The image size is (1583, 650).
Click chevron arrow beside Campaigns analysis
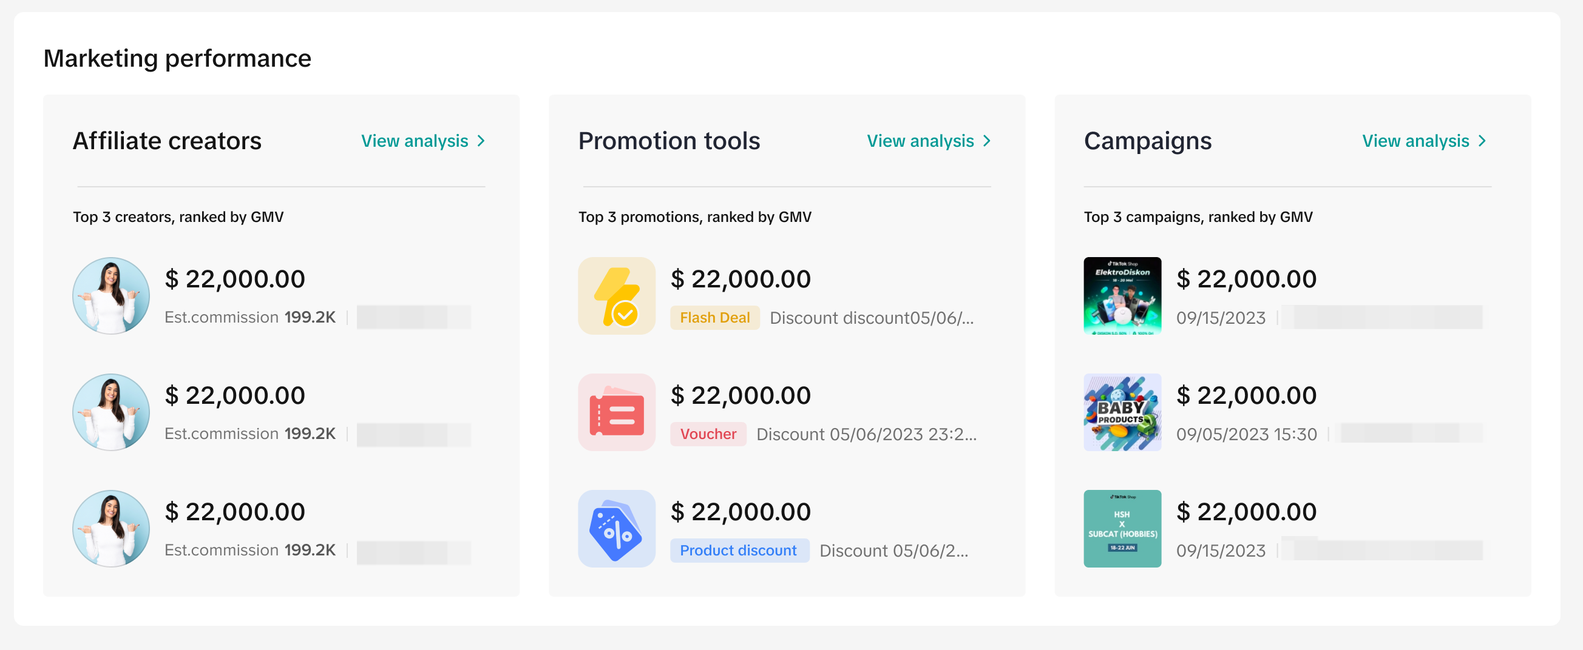[x=1482, y=141]
